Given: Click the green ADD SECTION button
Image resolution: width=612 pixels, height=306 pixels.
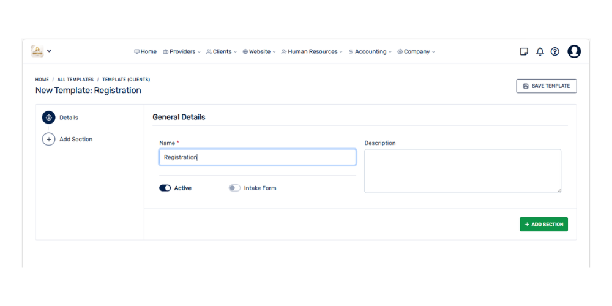Looking at the screenshot, I should coord(543,225).
